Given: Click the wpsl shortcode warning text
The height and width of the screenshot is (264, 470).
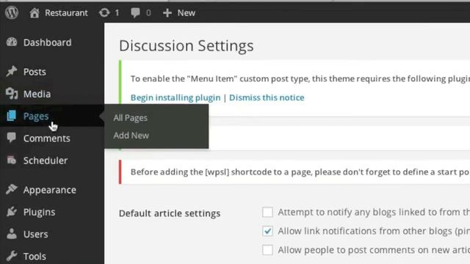Looking at the screenshot, I should pyautogui.click(x=300, y=172).
